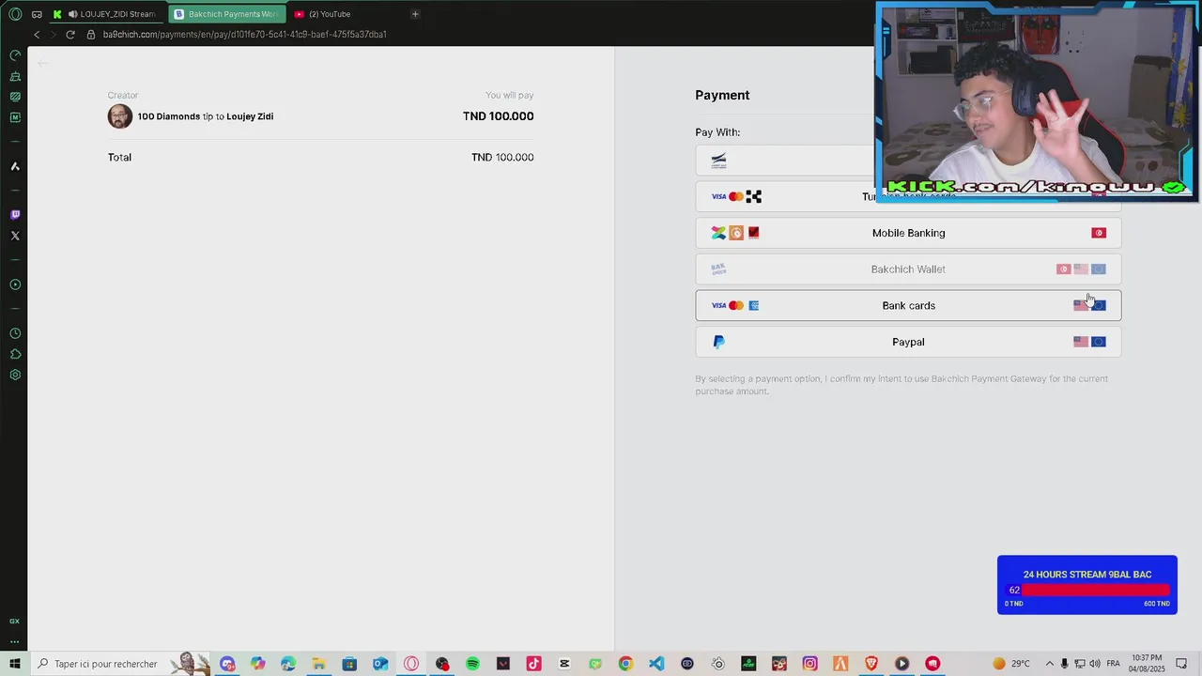The height and width of the screenshot is (676, 1202).
Task: Select Bakchich Payments tab
Action: [x=226, y=14]
